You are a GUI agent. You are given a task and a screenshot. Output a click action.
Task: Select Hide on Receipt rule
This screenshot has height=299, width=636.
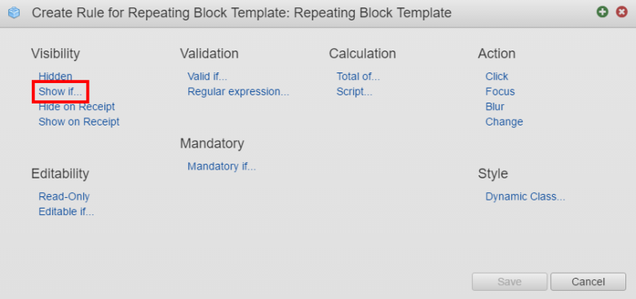coord(77,107)
